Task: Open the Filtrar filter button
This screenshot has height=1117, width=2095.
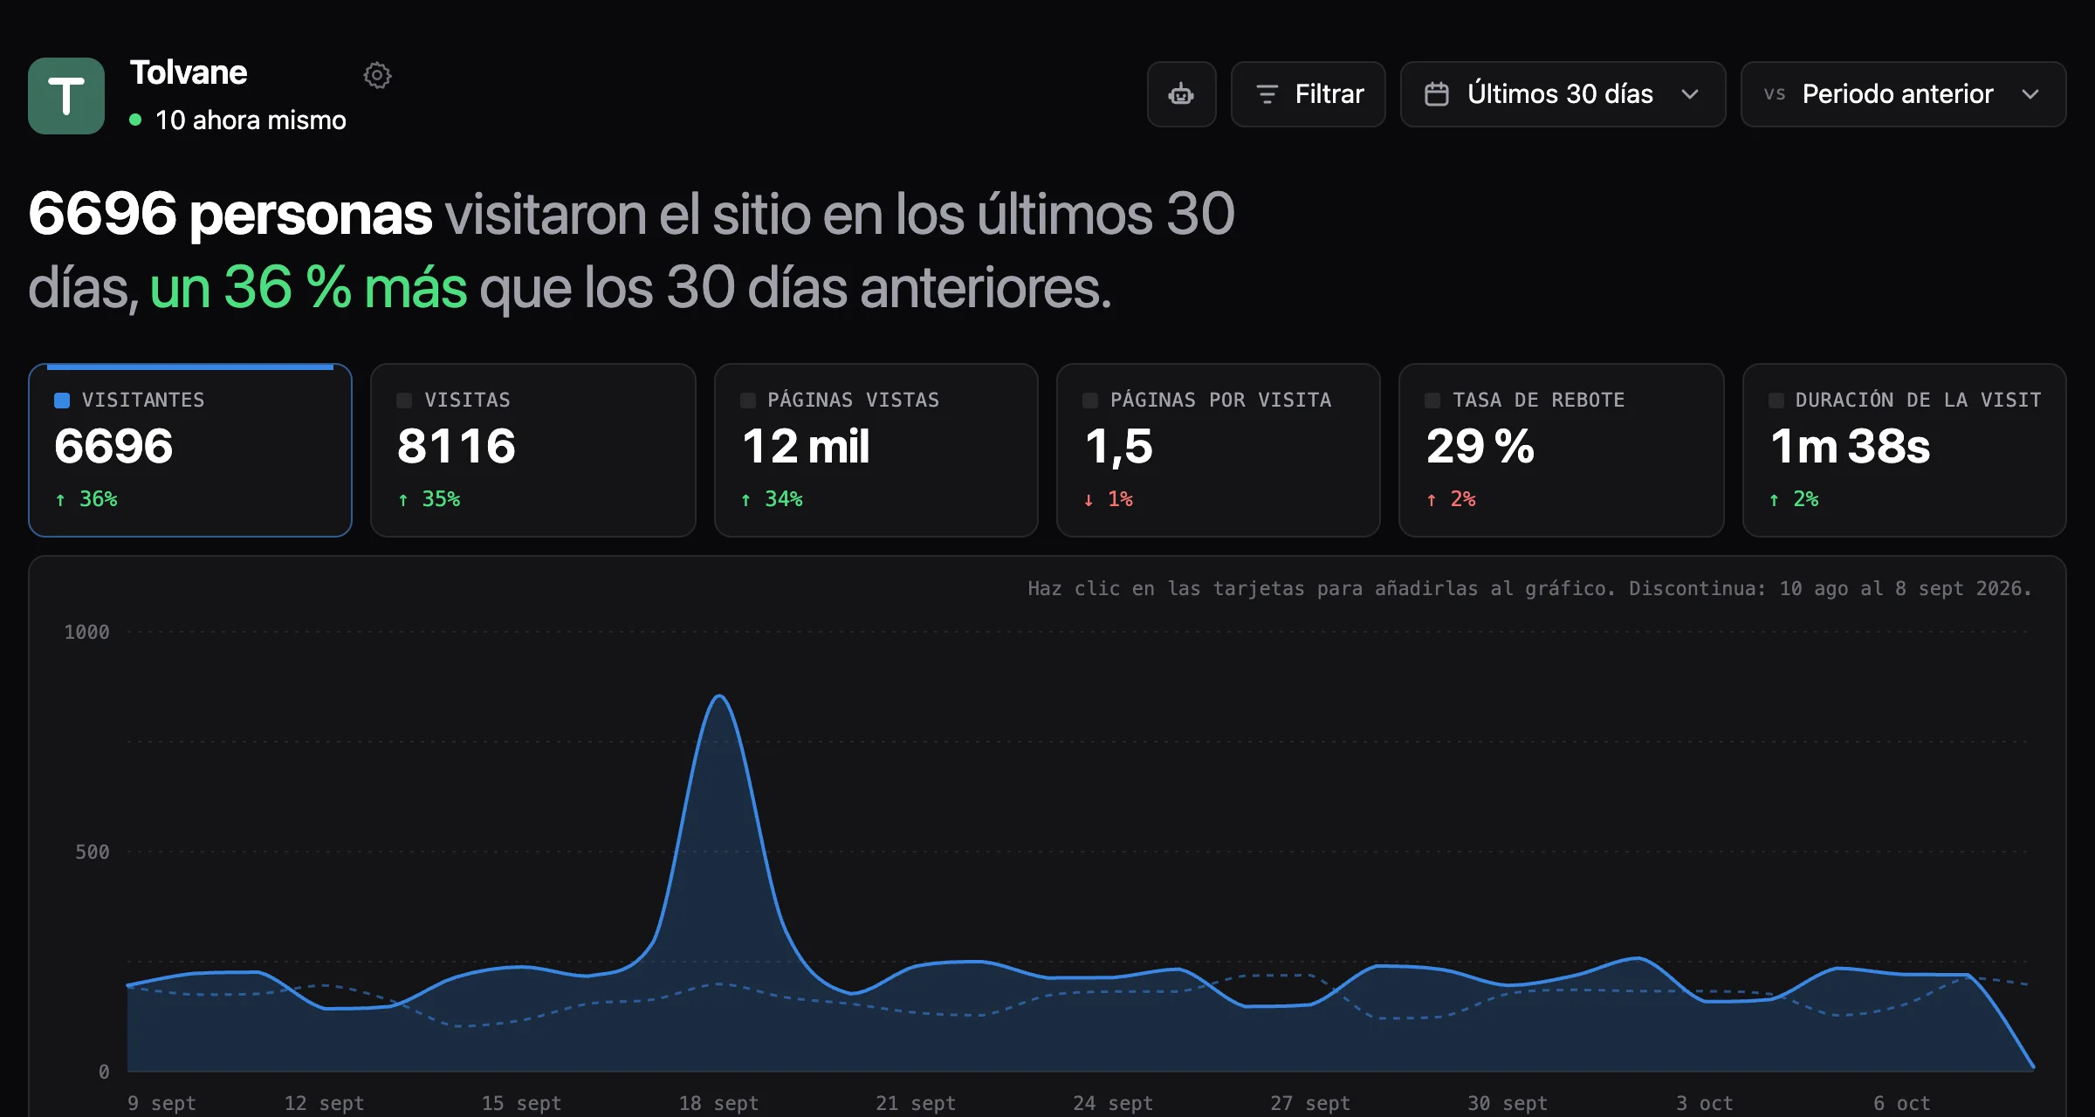Action: [1308, 94]
